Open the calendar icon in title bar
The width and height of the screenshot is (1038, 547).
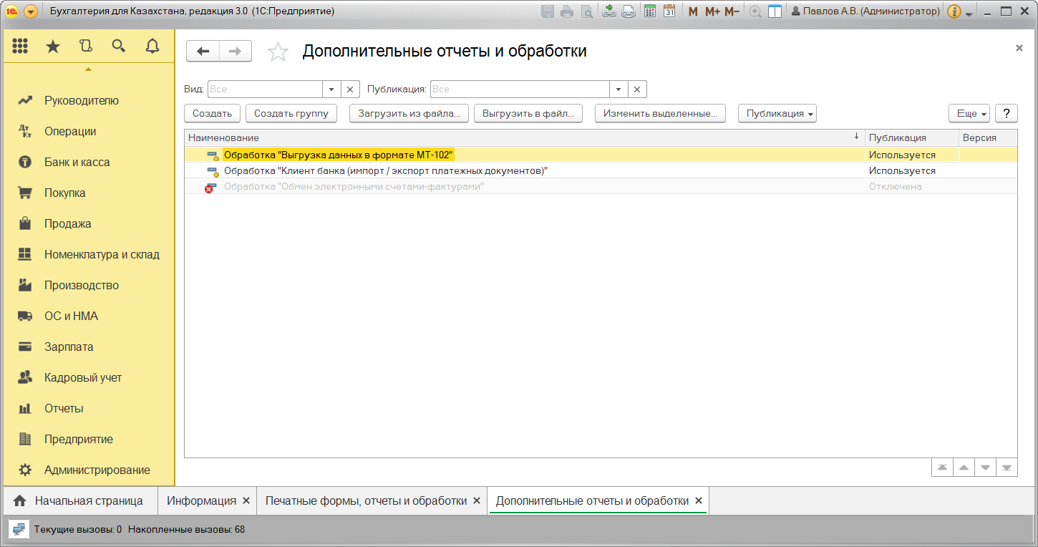pos(669,11)
